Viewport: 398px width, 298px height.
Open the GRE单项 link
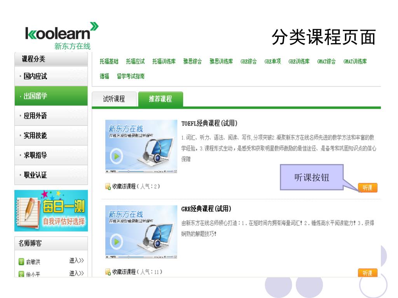272,61
